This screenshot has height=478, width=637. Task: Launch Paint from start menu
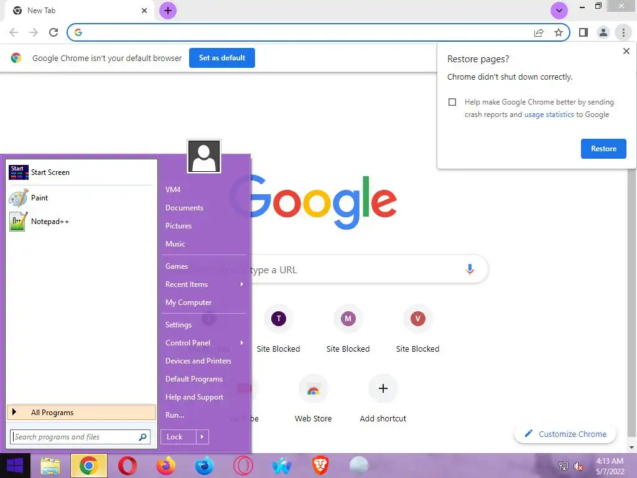[x=81, y=198]
